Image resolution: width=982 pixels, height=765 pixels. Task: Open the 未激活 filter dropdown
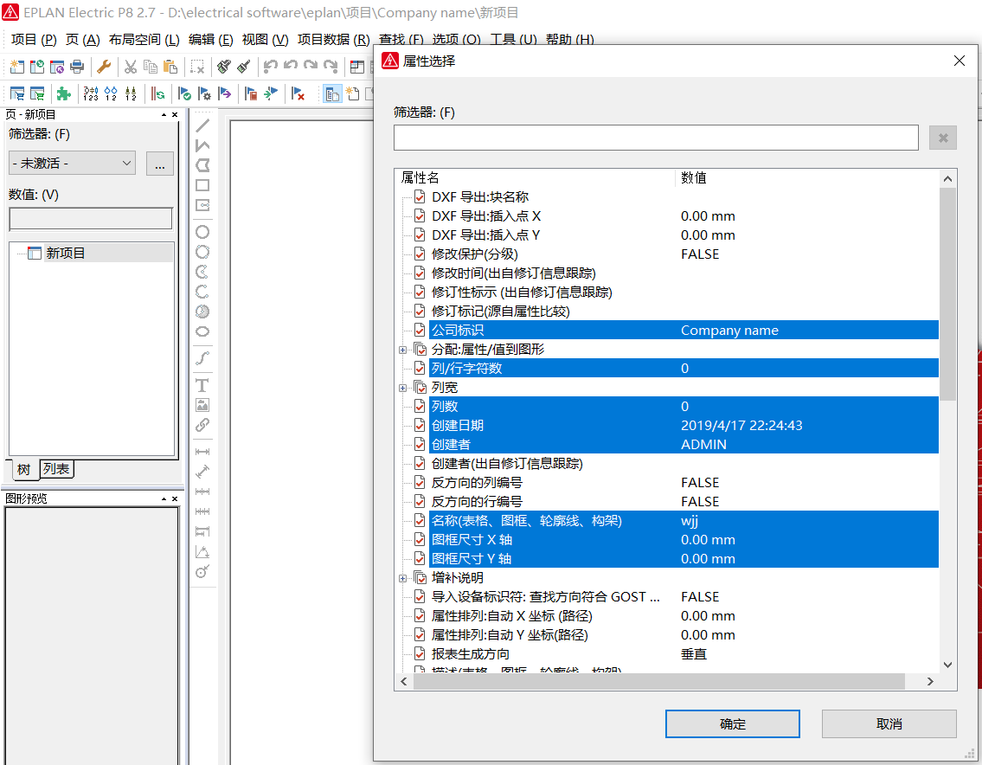click(x=72, y=163)
